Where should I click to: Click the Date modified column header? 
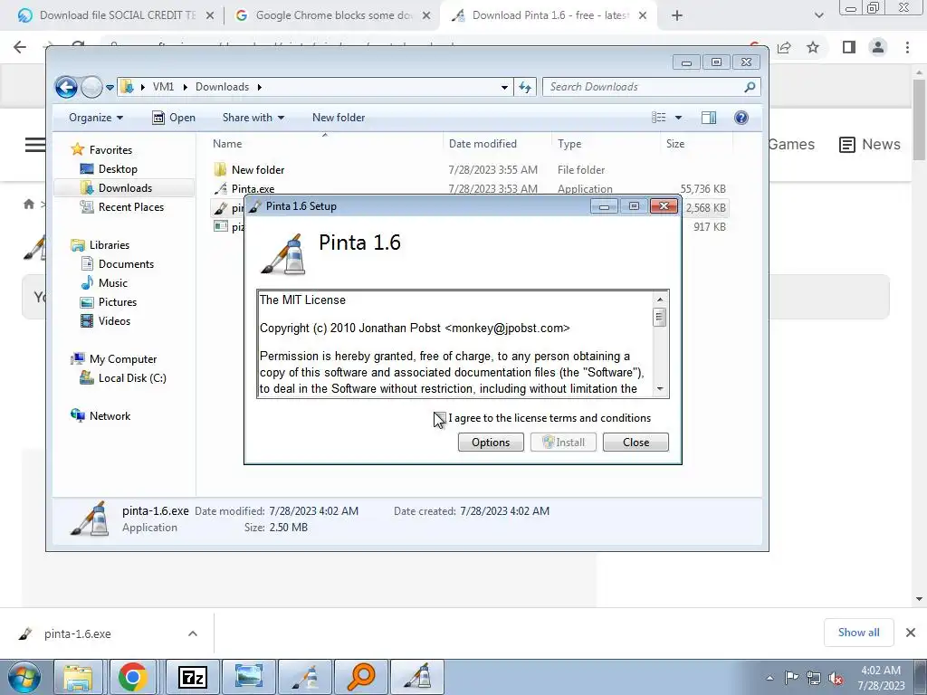497,144
